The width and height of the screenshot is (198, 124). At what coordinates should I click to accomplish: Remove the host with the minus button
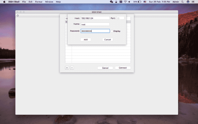pyautogui.click(x=72, y=68)
